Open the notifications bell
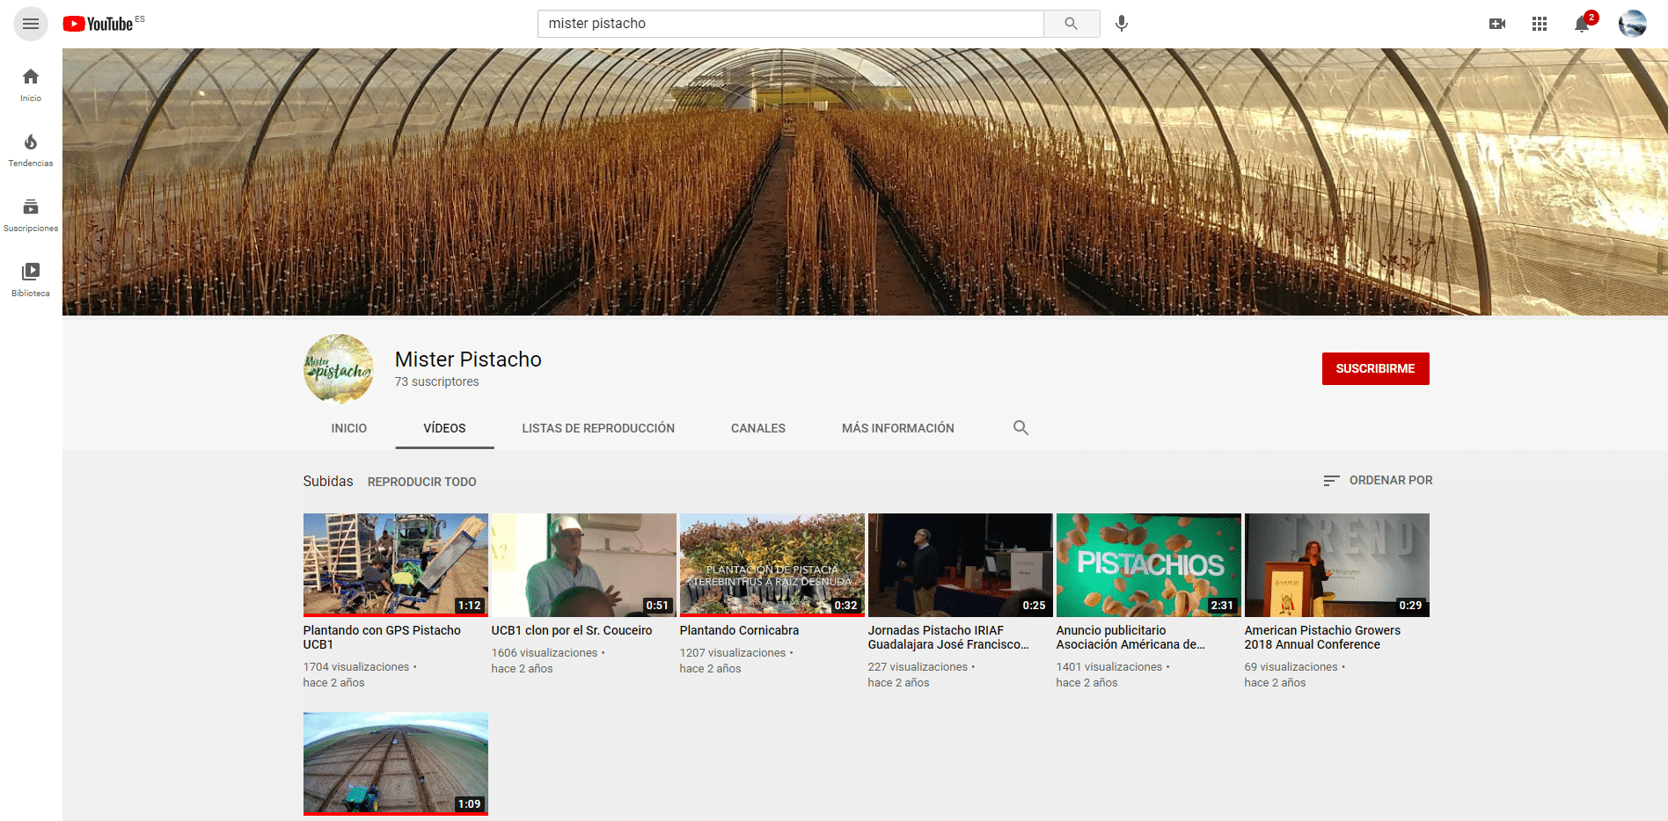Image resolution: width=1668 pixels, height=821 pixels. coord(1582,24)
